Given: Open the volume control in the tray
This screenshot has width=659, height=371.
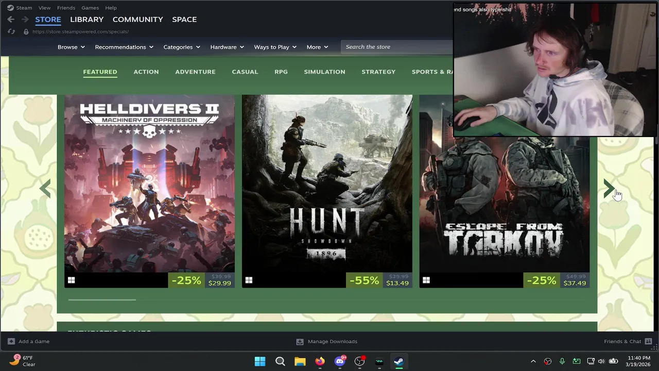Looking at the screenshot, I should [x=601, y=361].
